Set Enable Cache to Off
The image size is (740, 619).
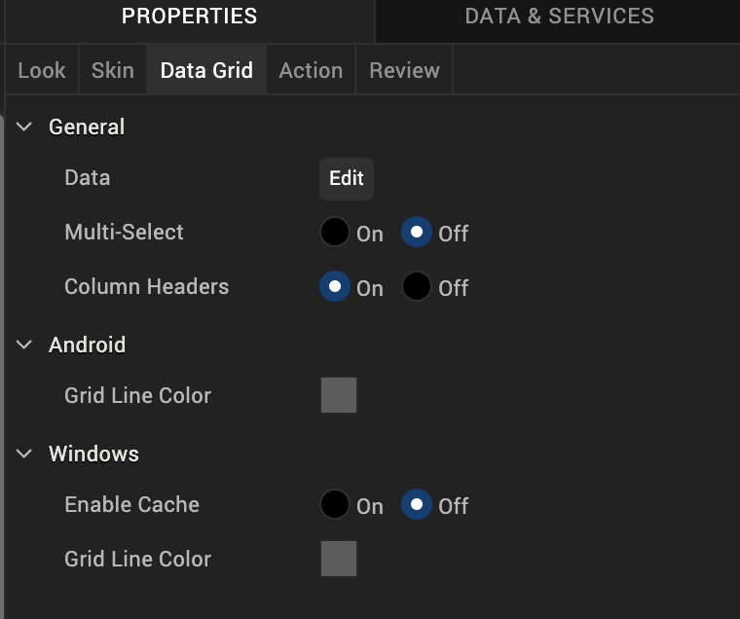tap(417, 505)
